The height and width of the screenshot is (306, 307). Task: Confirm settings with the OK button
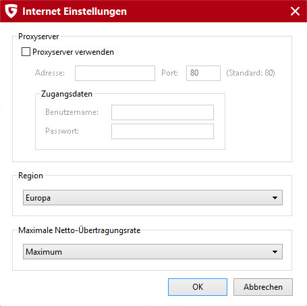(x=198, y=287)
